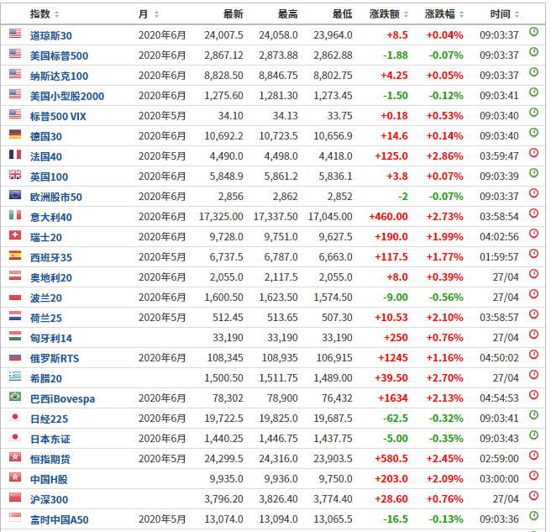
Task: Click the clock icon in the 纳斯达克100 row
Action: click(533, 72)
